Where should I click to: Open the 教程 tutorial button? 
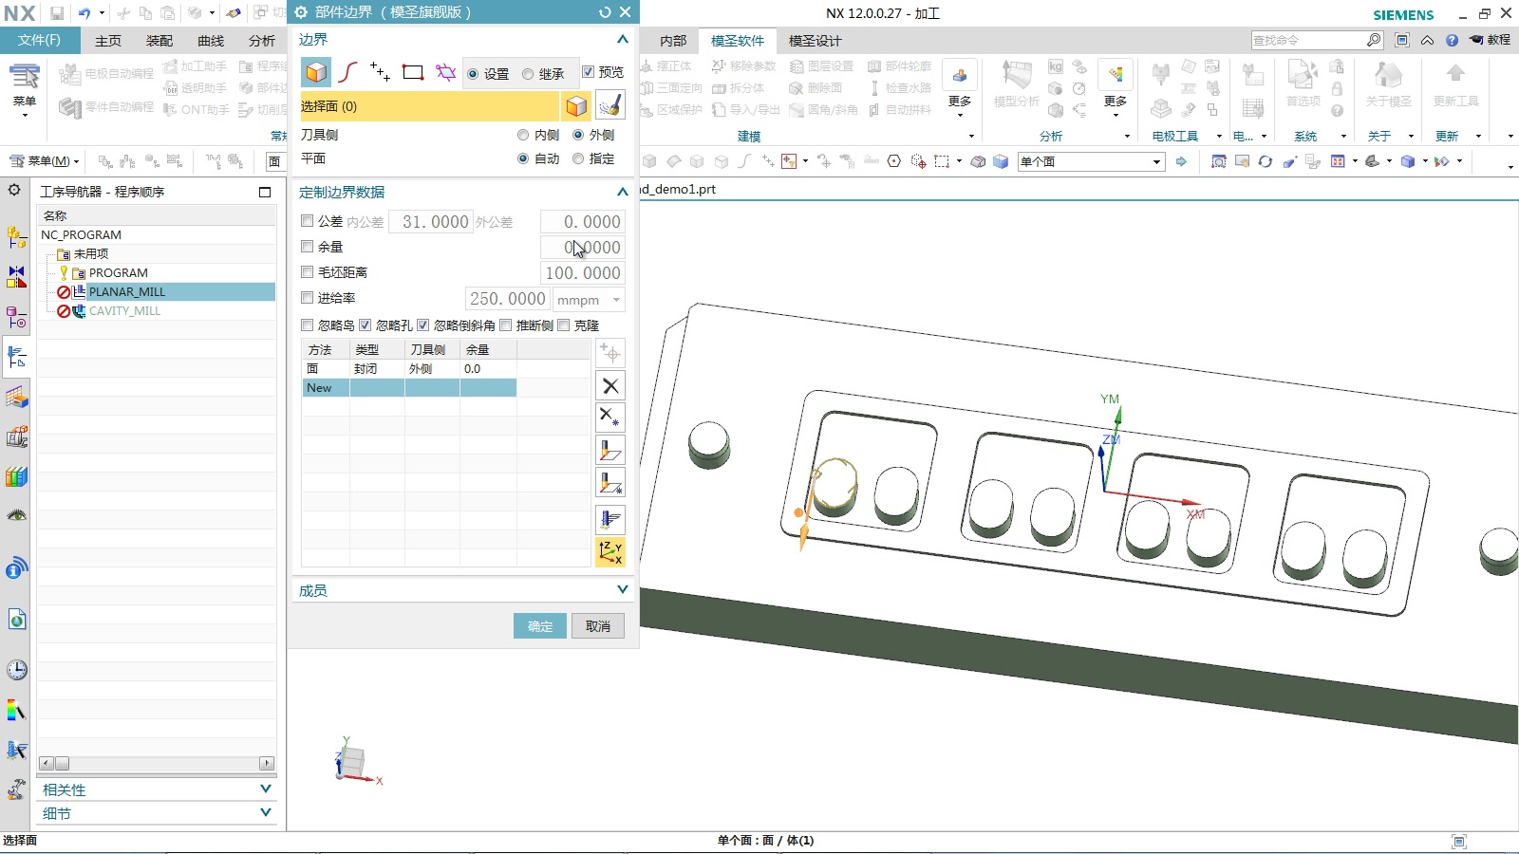click(1491, 40)
